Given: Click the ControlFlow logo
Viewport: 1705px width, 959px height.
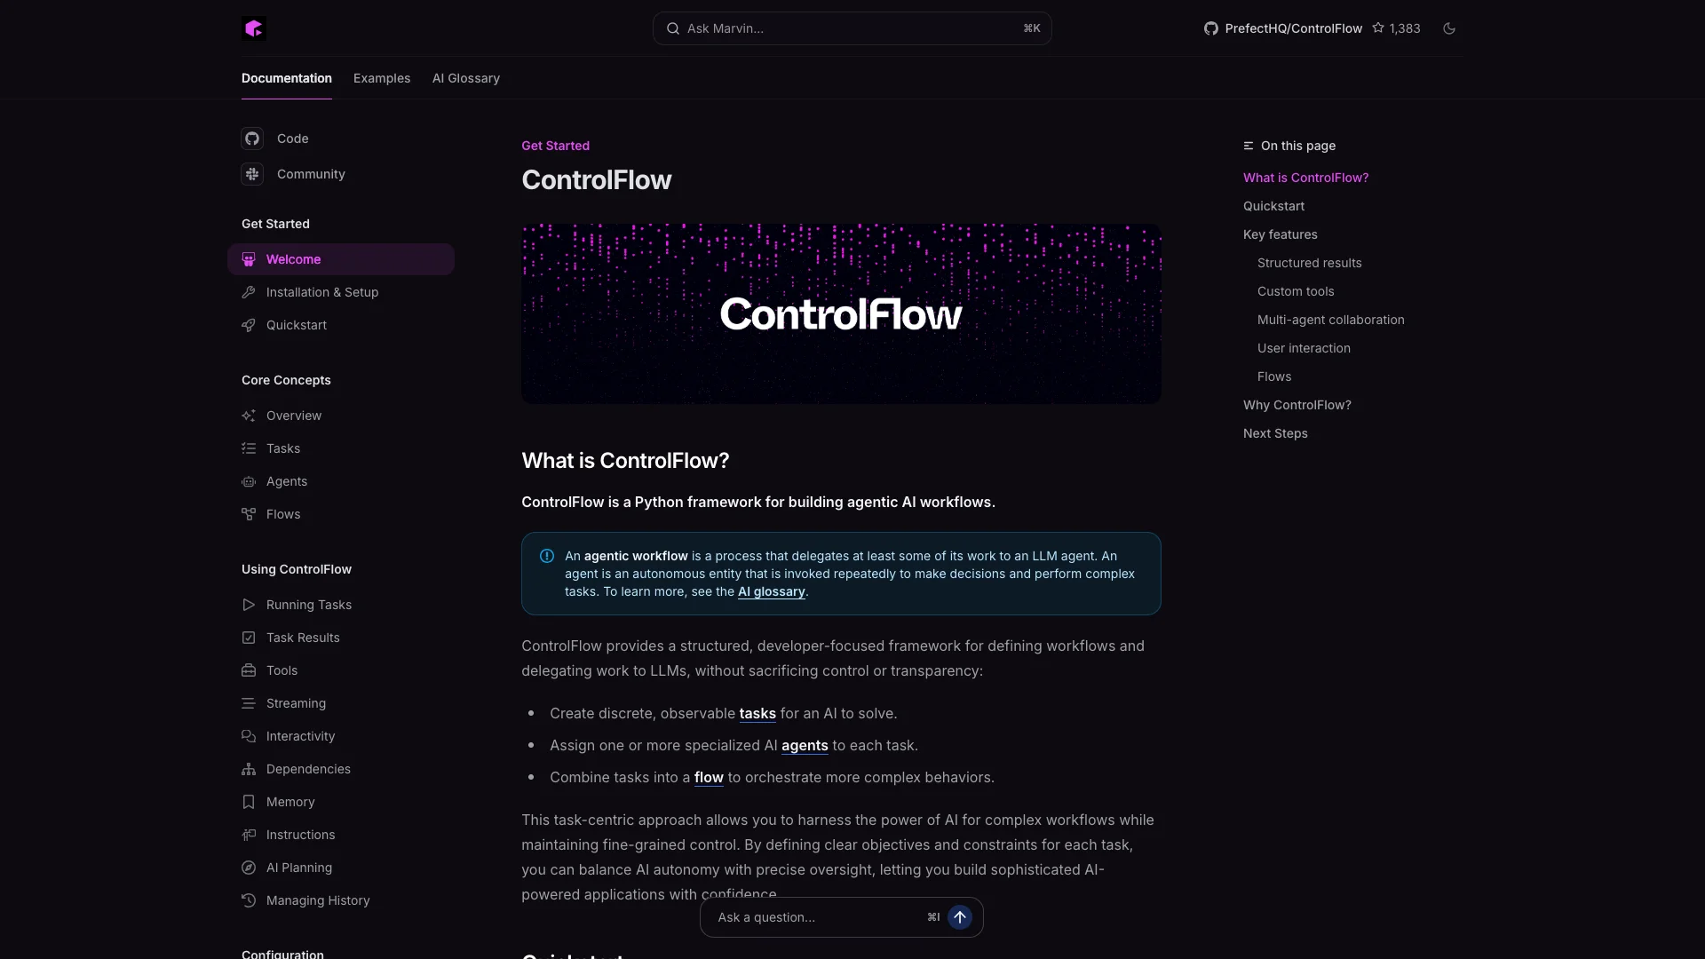Looking at the screenshot, I should (x=254, y=28).
